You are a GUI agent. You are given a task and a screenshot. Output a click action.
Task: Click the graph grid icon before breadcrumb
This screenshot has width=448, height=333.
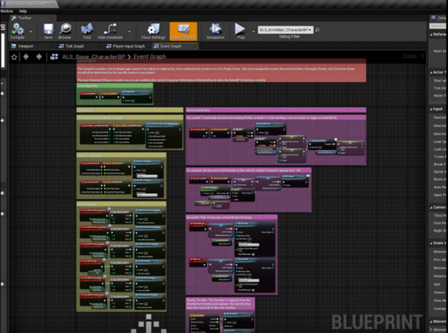coord(54,57)
